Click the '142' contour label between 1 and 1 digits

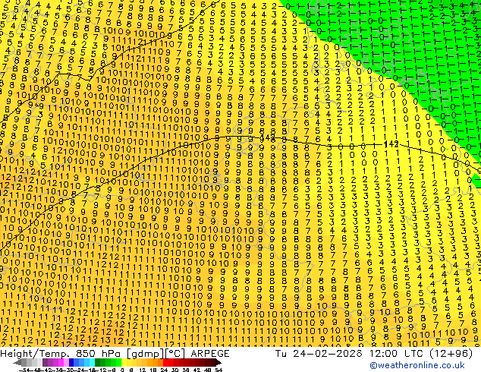391,143
